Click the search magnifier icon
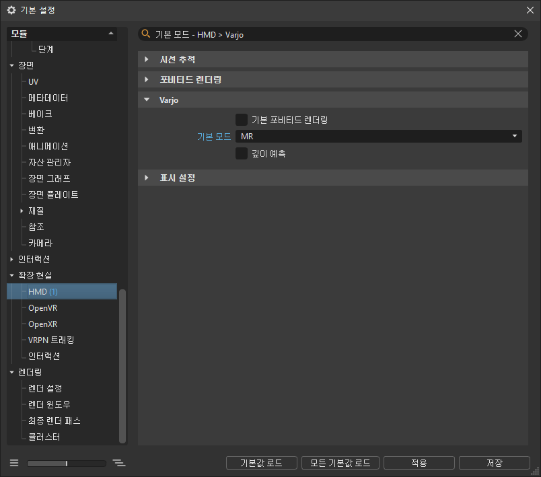This screenshot has width=541, height=477. point(146,34)
